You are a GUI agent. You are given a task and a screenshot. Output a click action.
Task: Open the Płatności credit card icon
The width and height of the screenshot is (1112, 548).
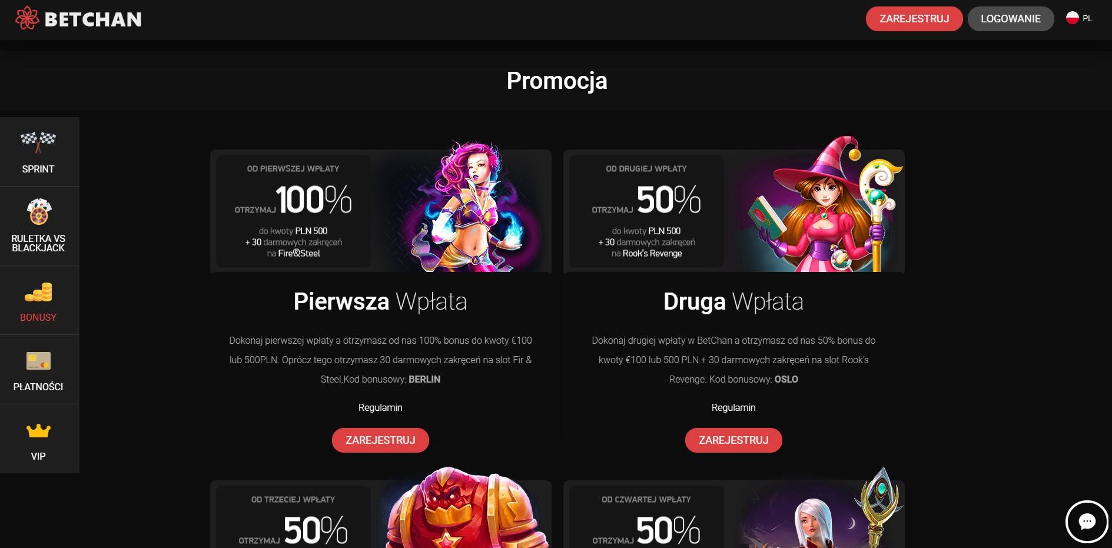tap(38, 361)
